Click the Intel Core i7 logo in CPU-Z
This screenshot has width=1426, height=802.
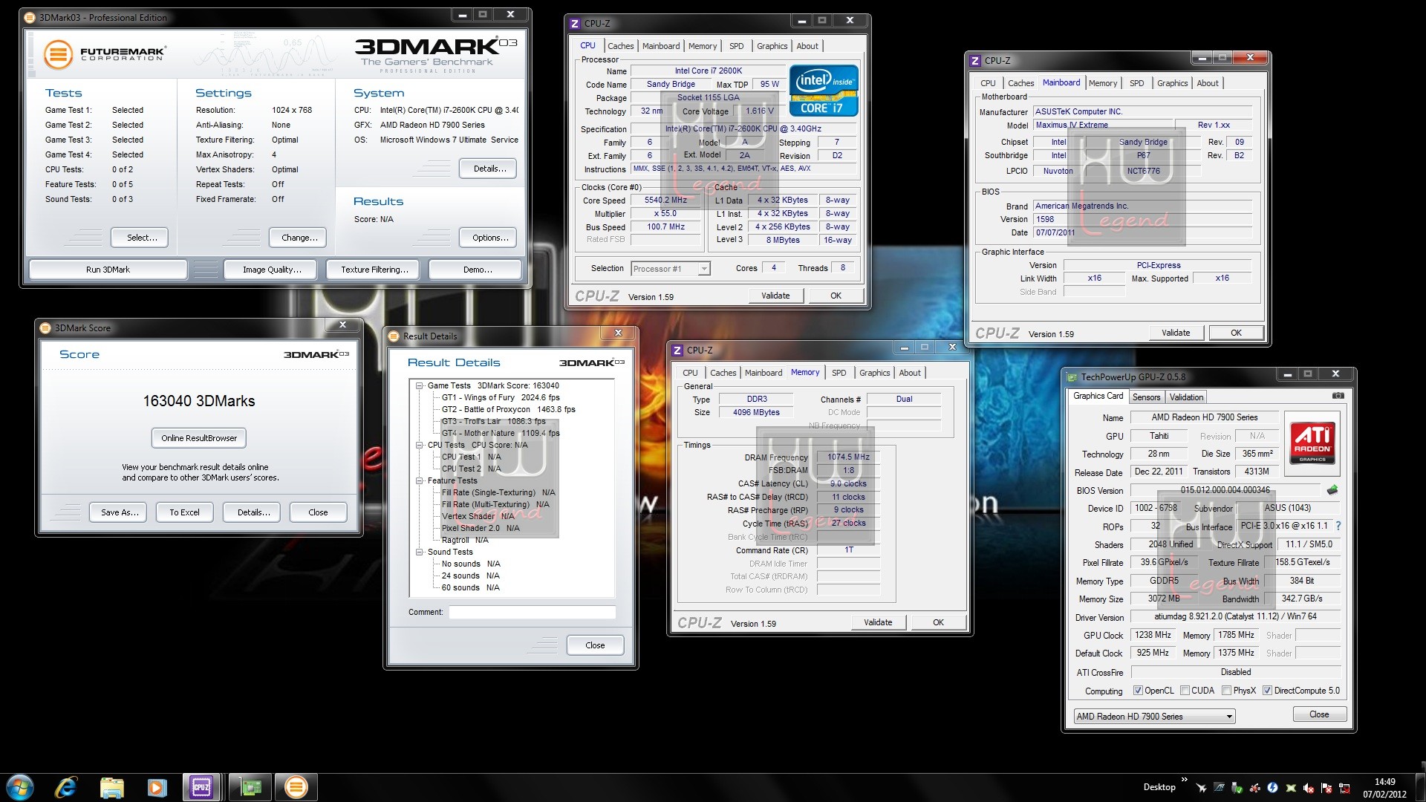[824, 91]
